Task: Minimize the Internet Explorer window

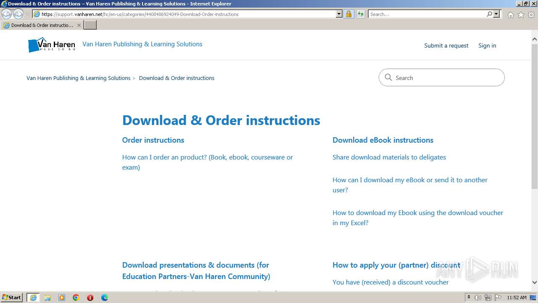Action: pyautogui.click(x=519, y=4)
